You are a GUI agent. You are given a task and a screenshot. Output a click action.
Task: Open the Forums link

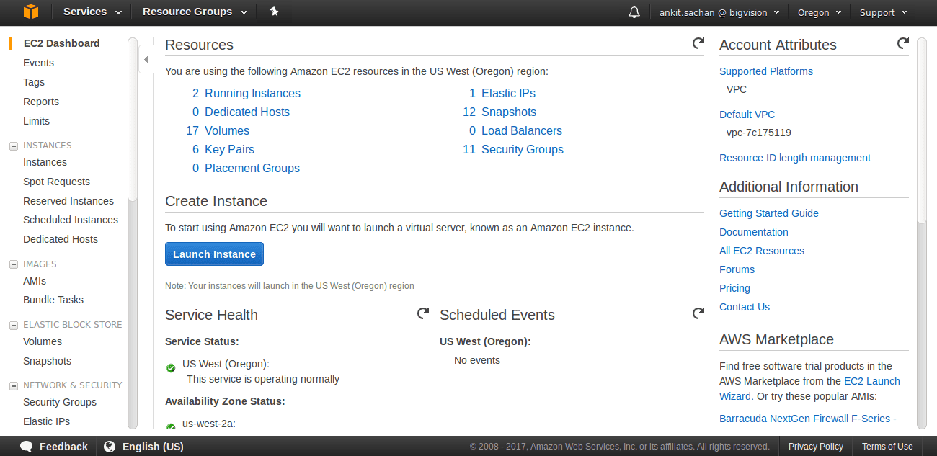pyautogui.click(x=737, y=269)
